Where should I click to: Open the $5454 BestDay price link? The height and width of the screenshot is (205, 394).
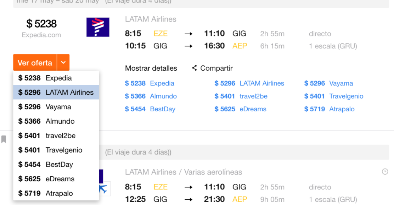[x=150, y=109]
